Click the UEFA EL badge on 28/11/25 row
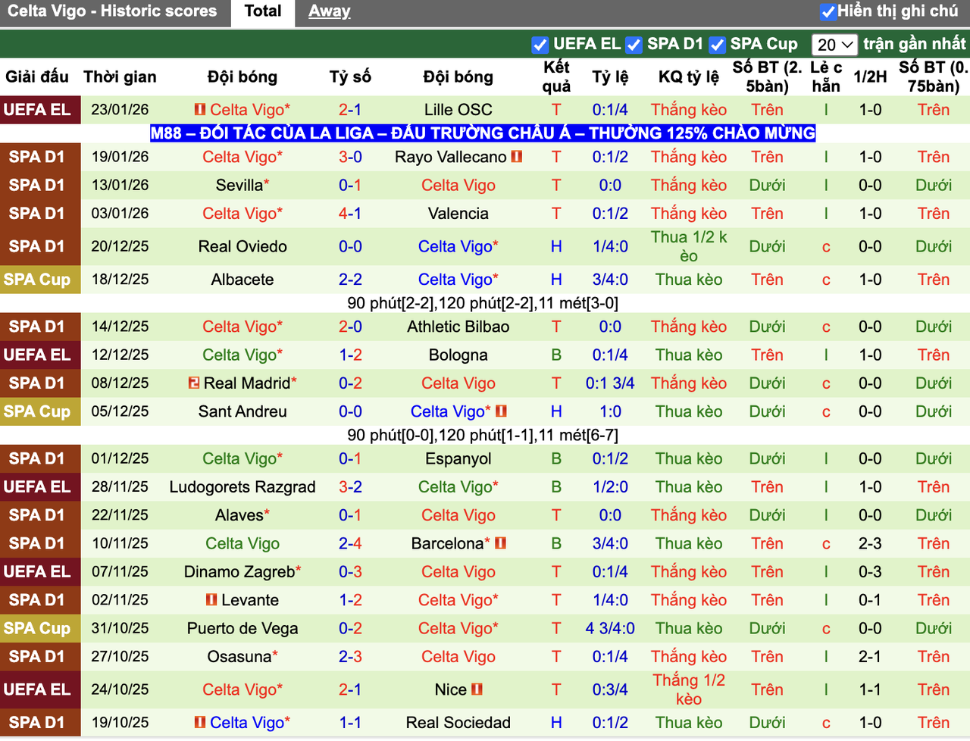 tap(40, 487)
